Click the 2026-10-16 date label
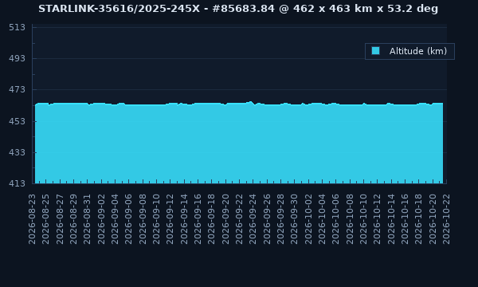 [x=406, y=219]
